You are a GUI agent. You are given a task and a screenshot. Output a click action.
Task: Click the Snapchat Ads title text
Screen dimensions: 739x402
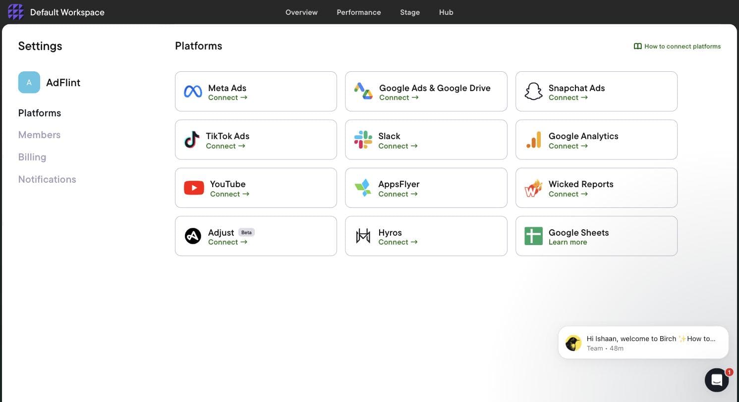576,88
